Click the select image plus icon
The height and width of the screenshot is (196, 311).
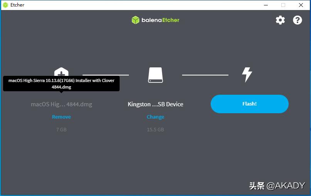click(61, 72)
